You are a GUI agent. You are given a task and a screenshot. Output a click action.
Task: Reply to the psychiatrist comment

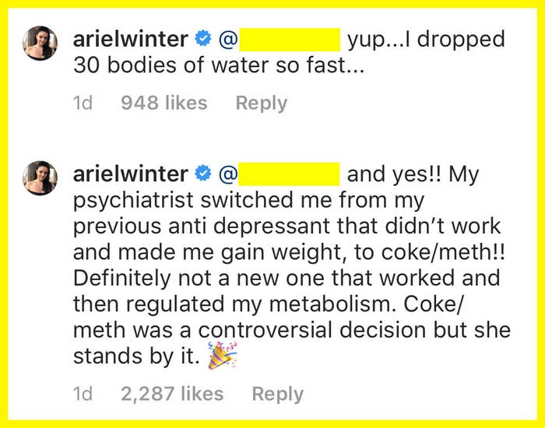[278, 395]
